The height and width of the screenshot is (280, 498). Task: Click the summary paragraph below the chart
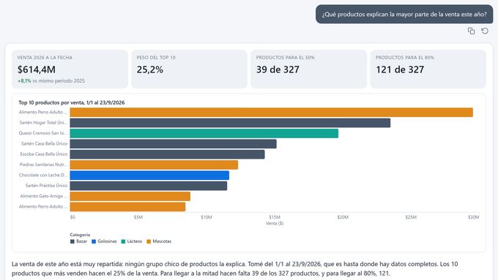click(x=235, y=268)
